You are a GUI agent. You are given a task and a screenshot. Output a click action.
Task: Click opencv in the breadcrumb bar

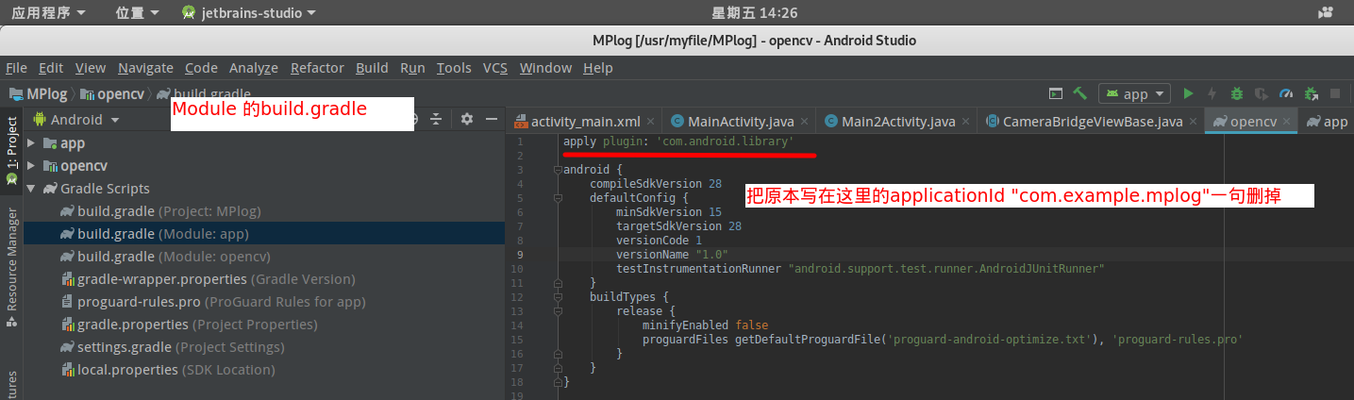(112, 93)
